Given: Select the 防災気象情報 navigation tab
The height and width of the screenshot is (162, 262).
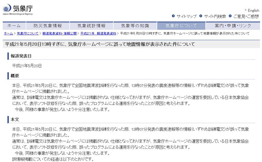Looking at the screenshot, I should pyautogui.click(x=48, y=25).
